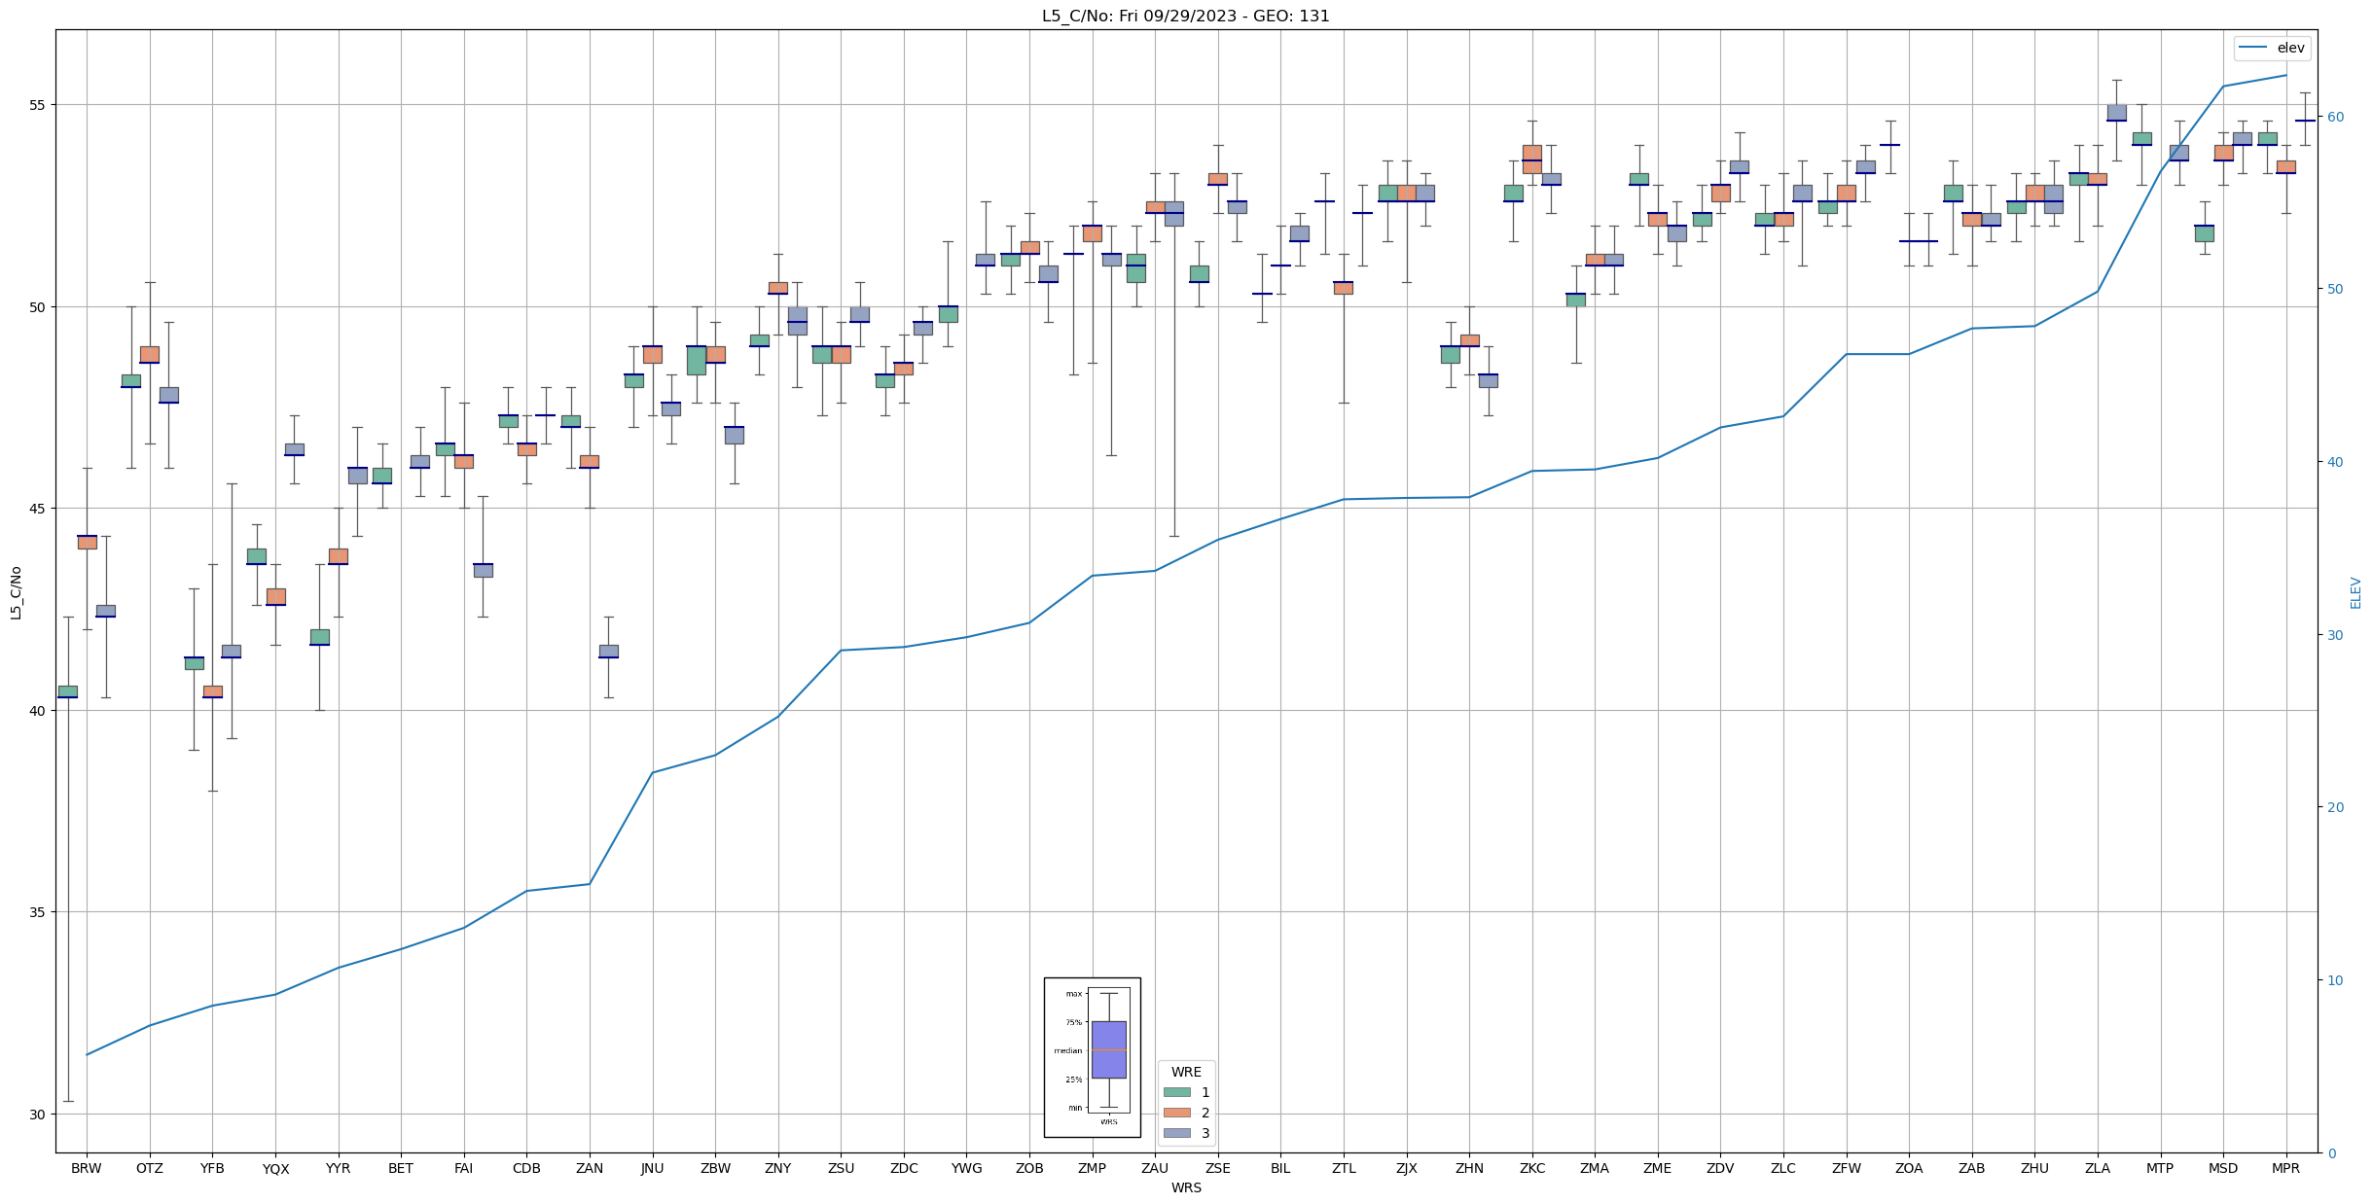Viewport: 2373px width, 1204px height.
Task: Click the x-axis label 'MTP'
Action: pyautogui.click(x=2160, y=1168)
